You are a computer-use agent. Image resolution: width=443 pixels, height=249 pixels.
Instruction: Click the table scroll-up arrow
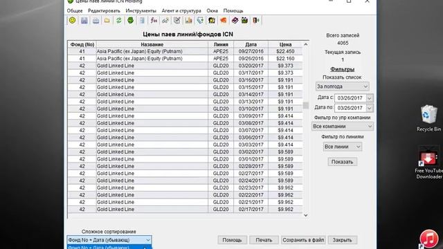point(306,44)
